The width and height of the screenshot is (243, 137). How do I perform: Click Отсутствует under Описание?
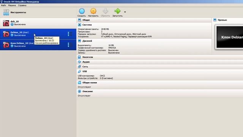pos(84,96)
